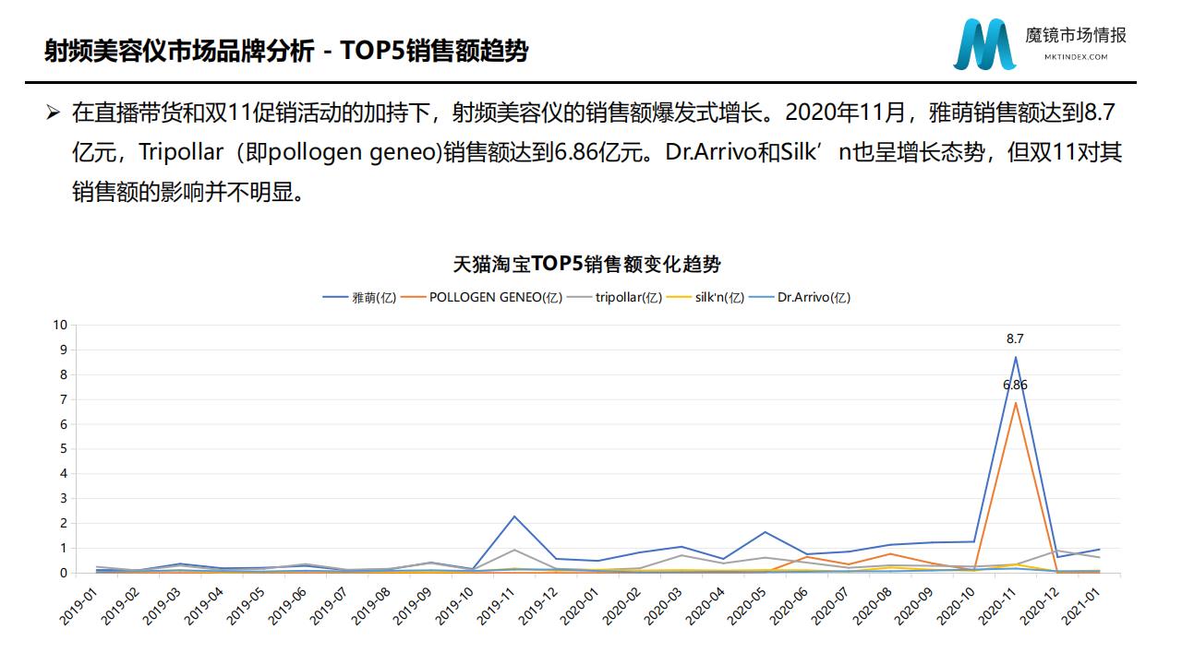Click the 雅萌(亿) legend entry

pos(359,297)
